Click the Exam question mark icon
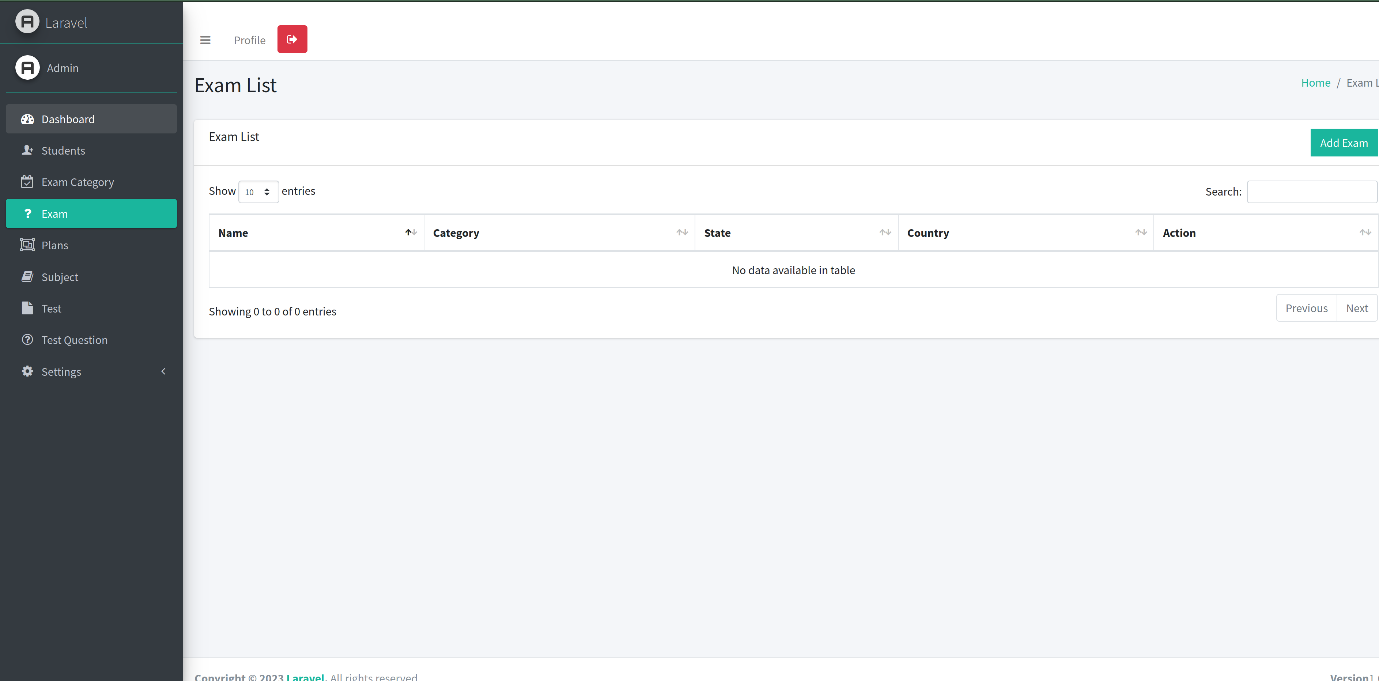 (27, 213)
